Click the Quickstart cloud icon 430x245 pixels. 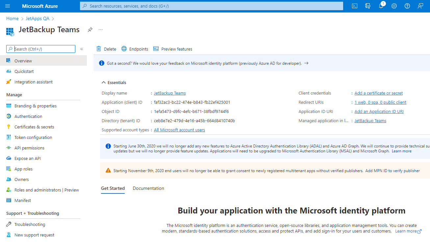(x=9, y=71)
